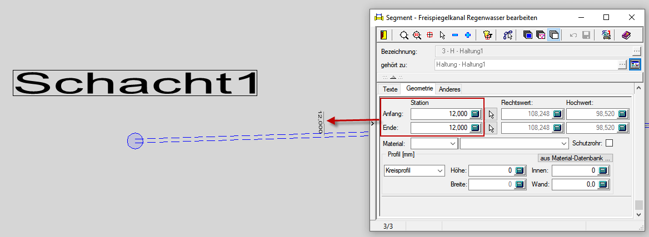Collapse header section with small triangle handle
Image resolution: width=649 pixels, height=237 pixels.
coord(392,77)
